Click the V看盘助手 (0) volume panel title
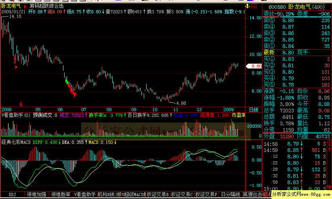332x199 pixels. [16, 115]
